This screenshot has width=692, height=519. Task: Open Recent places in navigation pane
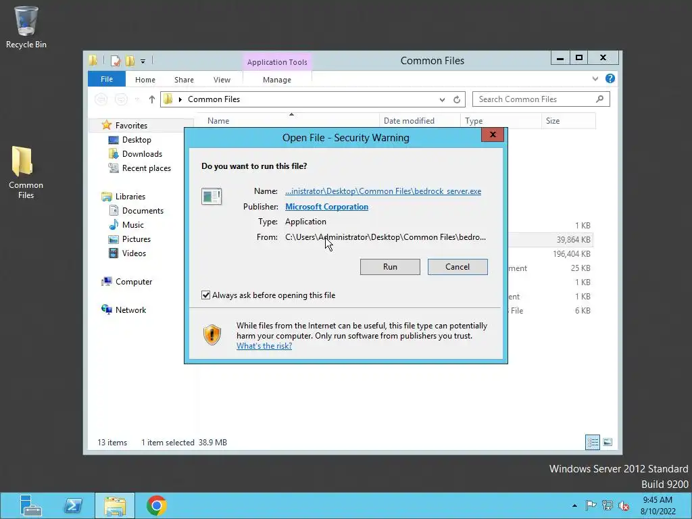pyautogui.click(x=146, y=168)
